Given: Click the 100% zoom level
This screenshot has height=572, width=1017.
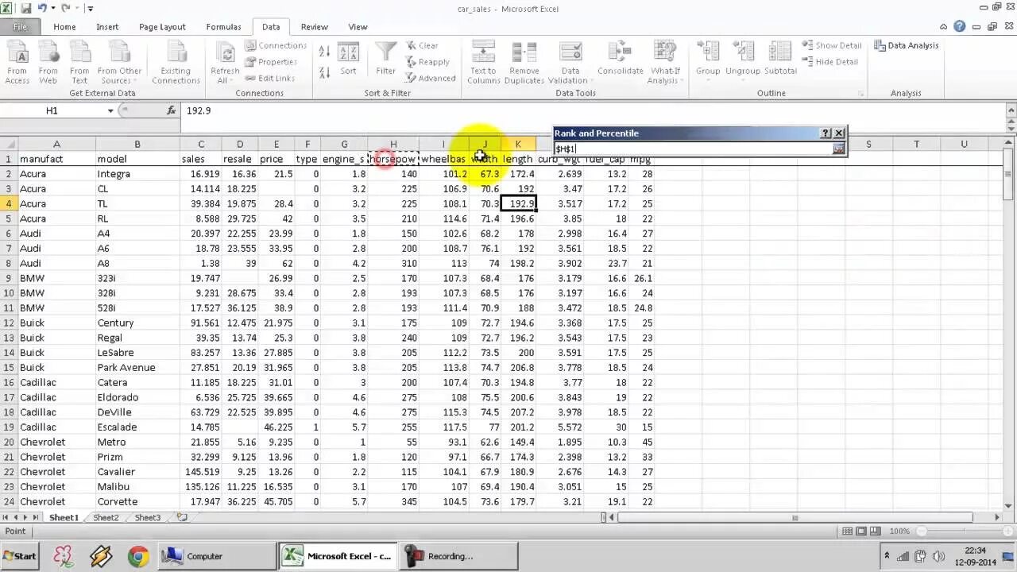Looking at the screenshot, I should (x=899, y=531).
